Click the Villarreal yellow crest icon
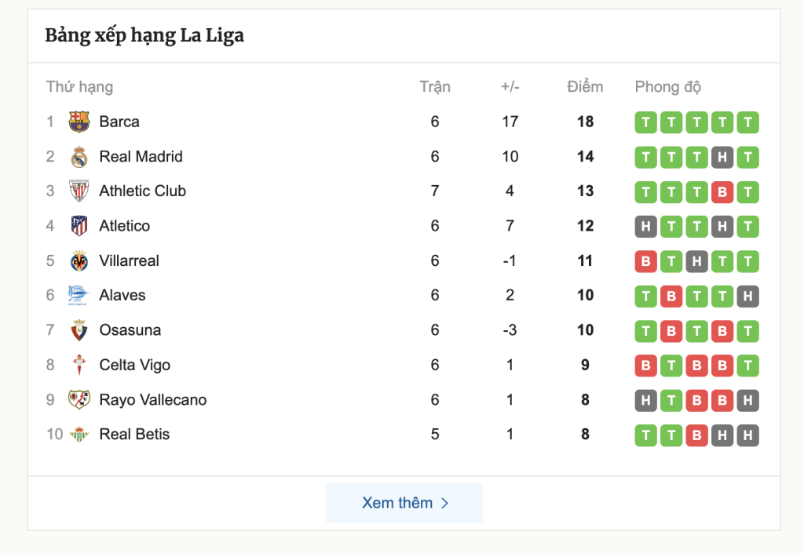804x553 pixels. point(79,260)
